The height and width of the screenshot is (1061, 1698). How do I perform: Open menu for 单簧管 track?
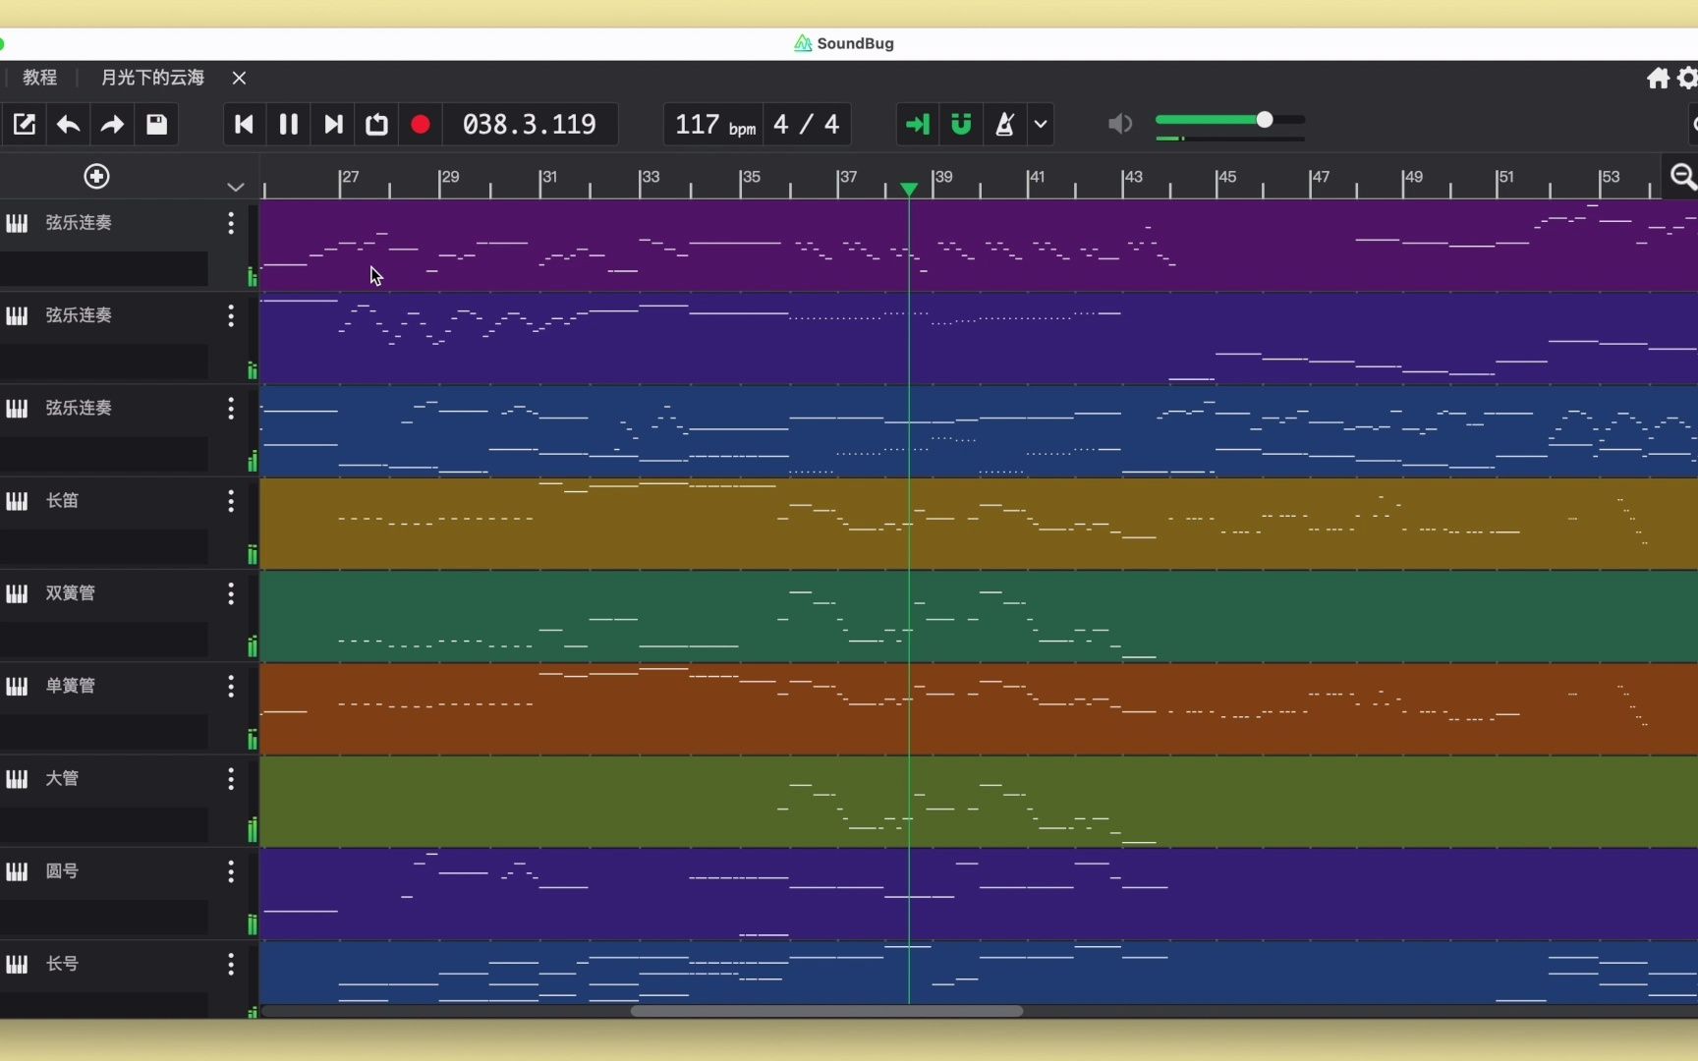click(231, 686)
